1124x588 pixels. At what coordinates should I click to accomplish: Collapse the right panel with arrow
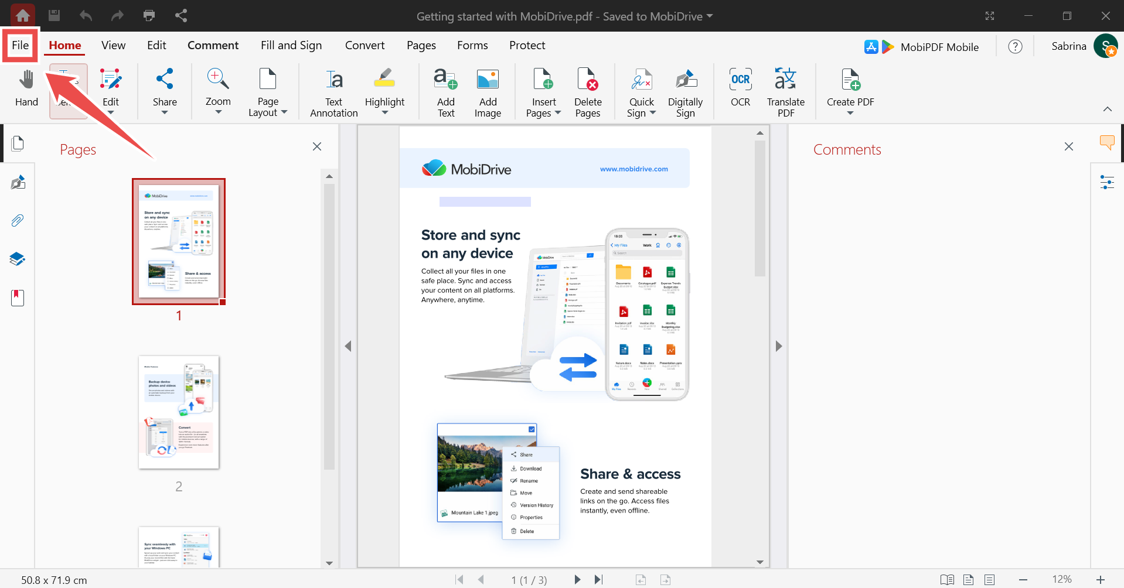click(x=778, y=346)
